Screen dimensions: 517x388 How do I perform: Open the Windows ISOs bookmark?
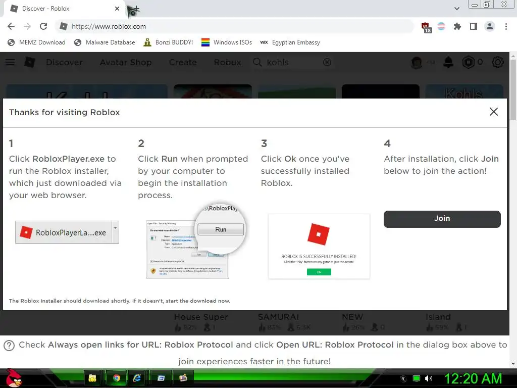[x=227, y=42]
